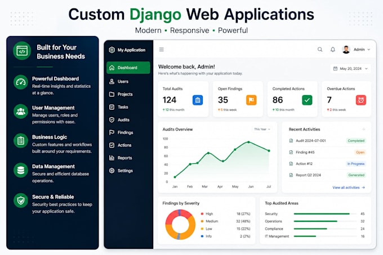Expand the Admin account dropdown chevron
383x255 pixels.
pos(368,50)
